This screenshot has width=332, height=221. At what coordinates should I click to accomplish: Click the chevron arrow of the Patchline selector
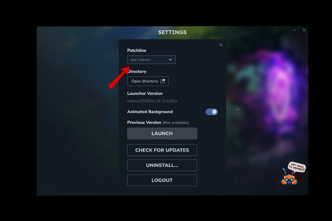pos(170,60)
